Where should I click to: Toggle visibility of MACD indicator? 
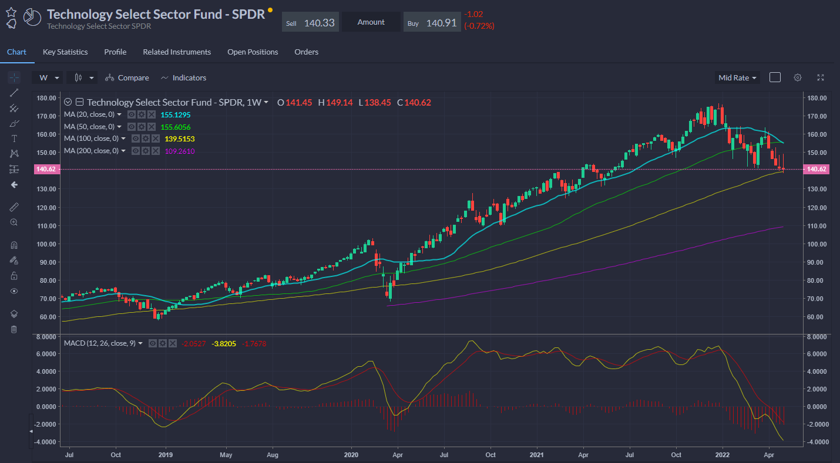[153, 343]
